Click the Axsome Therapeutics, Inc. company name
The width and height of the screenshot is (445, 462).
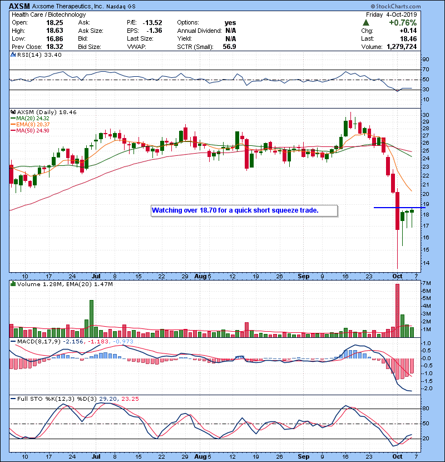click(67, 6)
